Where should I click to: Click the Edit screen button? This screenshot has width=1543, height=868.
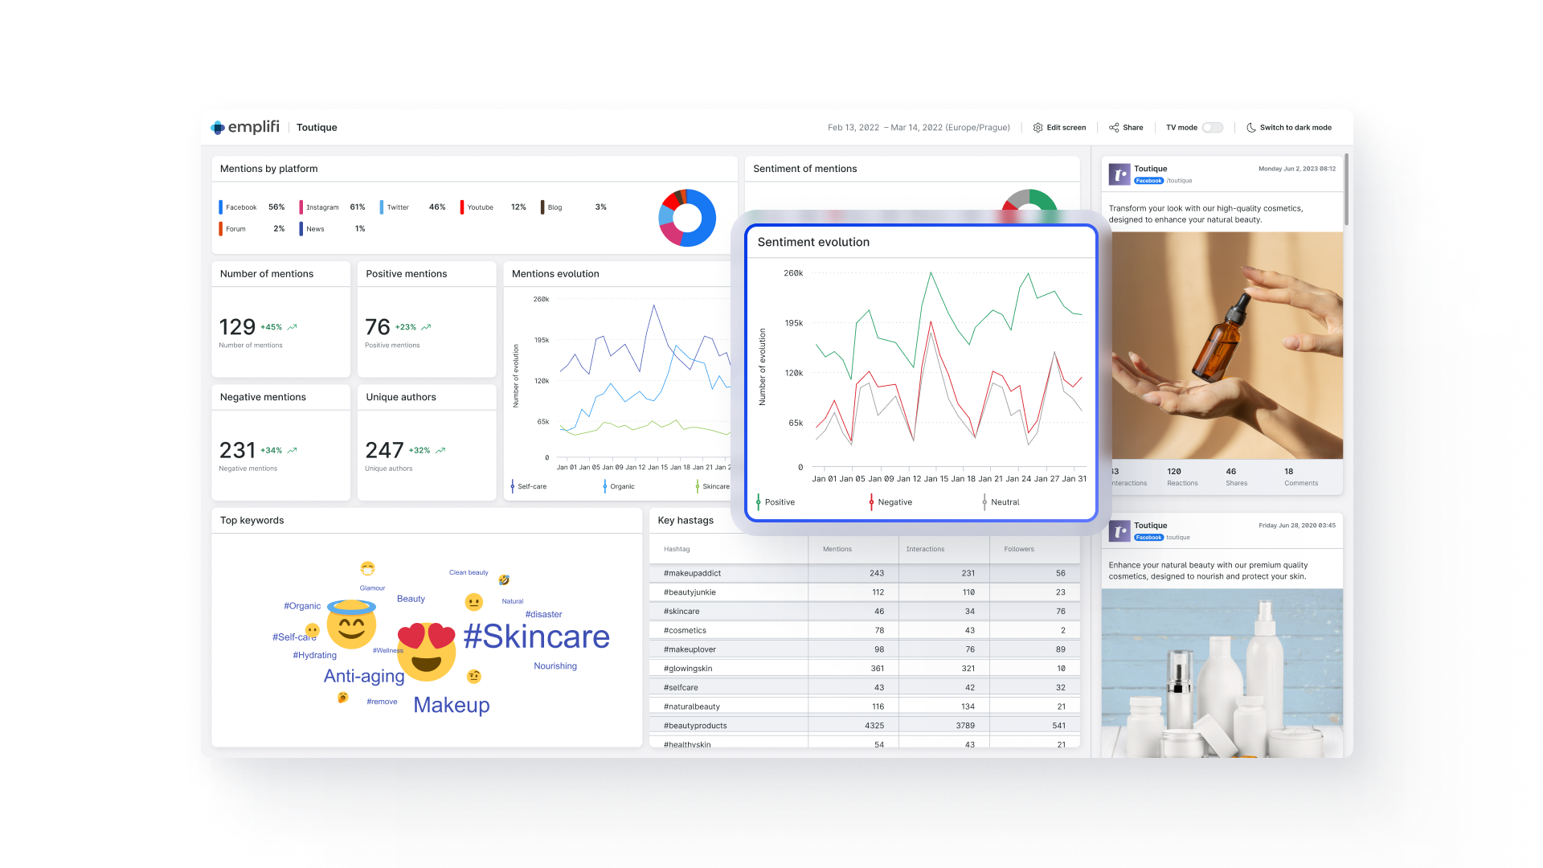1059,128
